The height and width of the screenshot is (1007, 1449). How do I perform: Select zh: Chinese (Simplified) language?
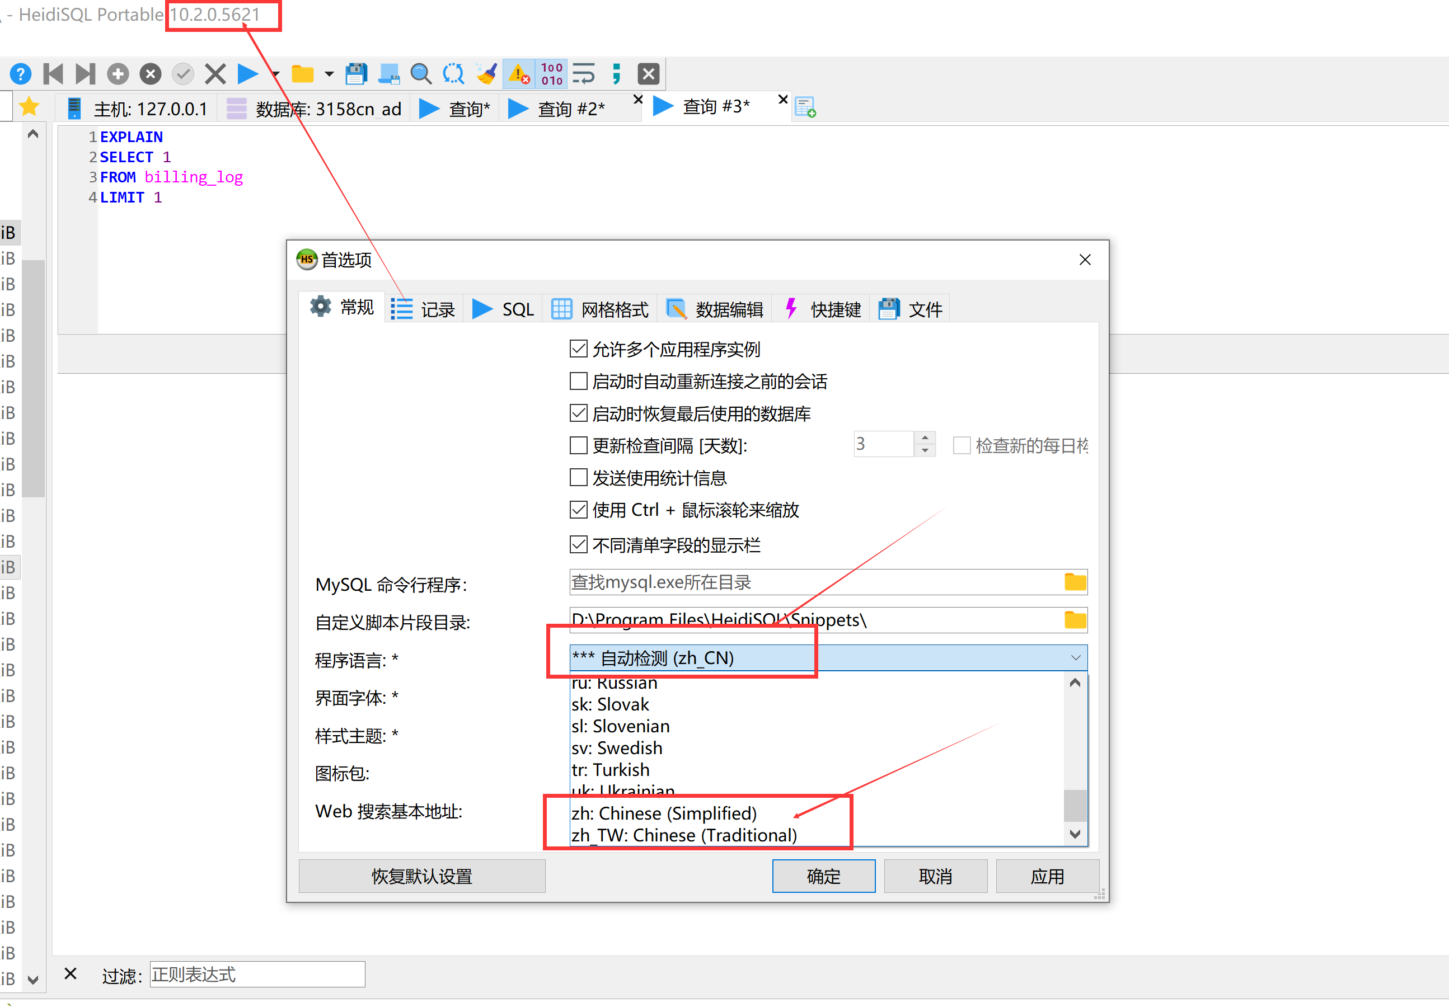coord(817,813)
